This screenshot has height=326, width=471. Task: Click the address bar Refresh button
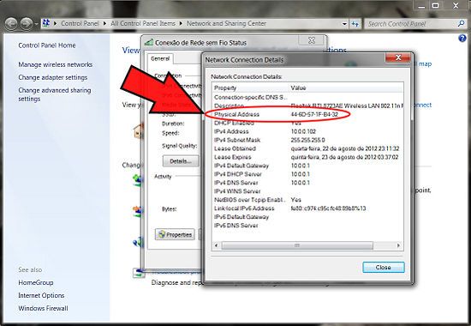click(x=355, y=24)
